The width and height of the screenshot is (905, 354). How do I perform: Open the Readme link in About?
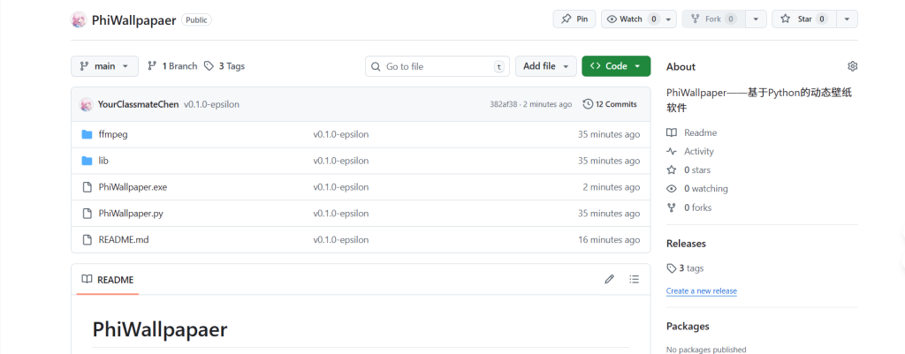(691, 132)
